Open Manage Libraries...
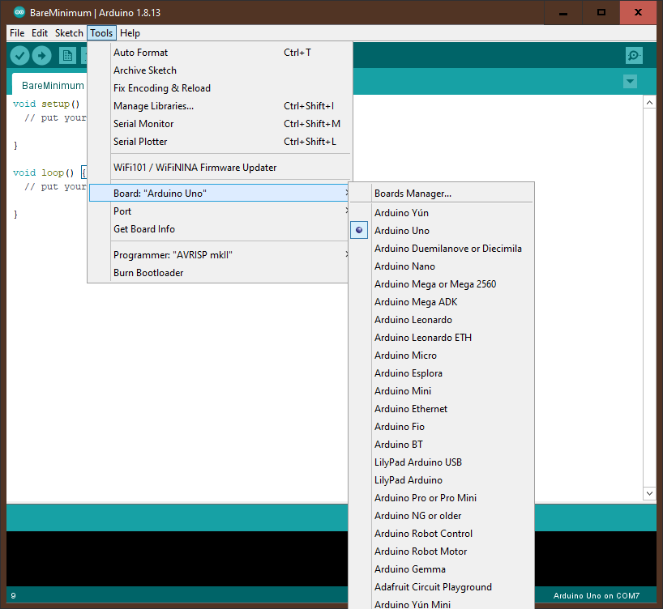Image resolution: width=663 pixels, height=609 pixels. (220, 105)
